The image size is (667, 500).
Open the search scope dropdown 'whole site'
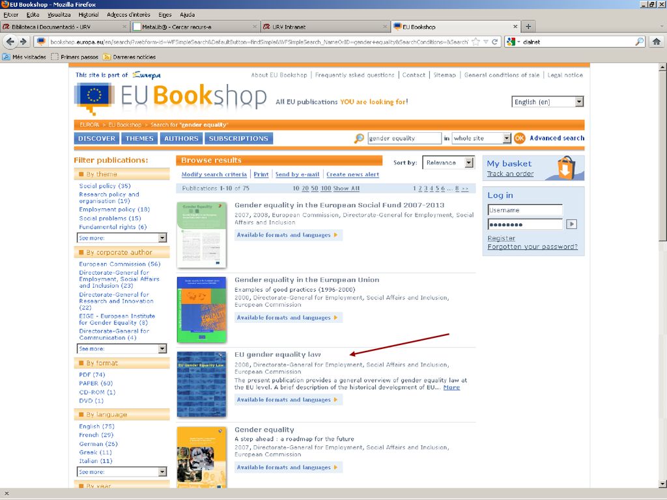[x=481, y=138]
